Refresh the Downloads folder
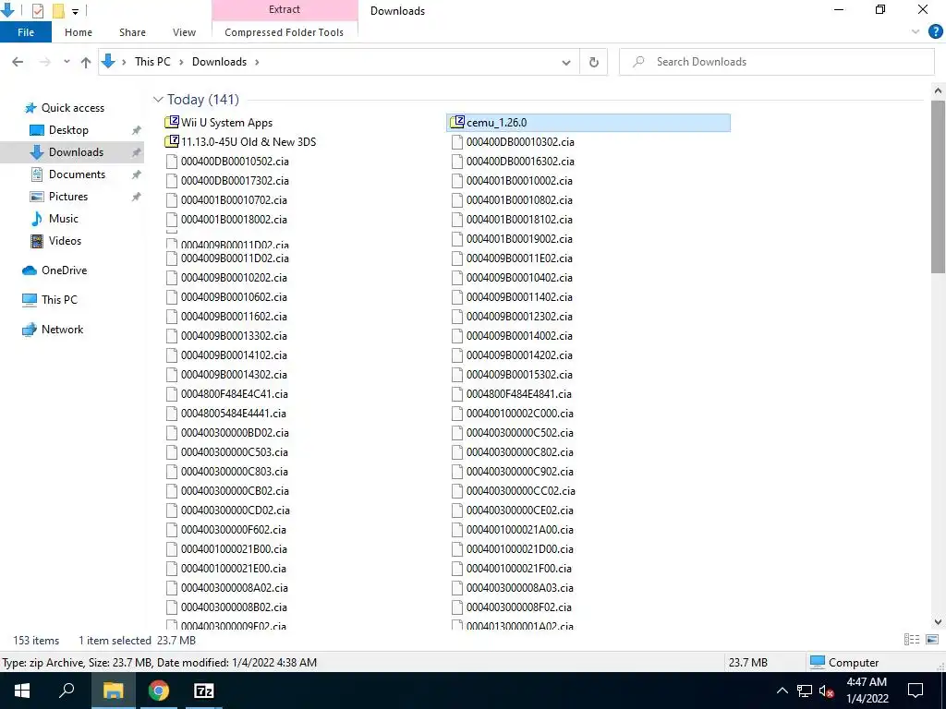 pyautogui.click(x=594, y=62)
